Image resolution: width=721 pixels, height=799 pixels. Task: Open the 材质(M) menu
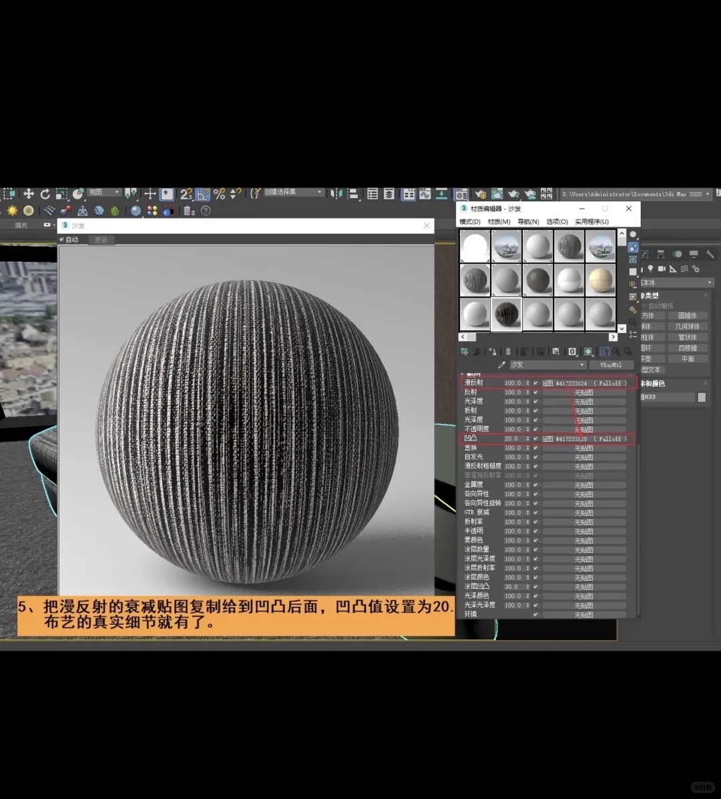(x=499, y=221)
